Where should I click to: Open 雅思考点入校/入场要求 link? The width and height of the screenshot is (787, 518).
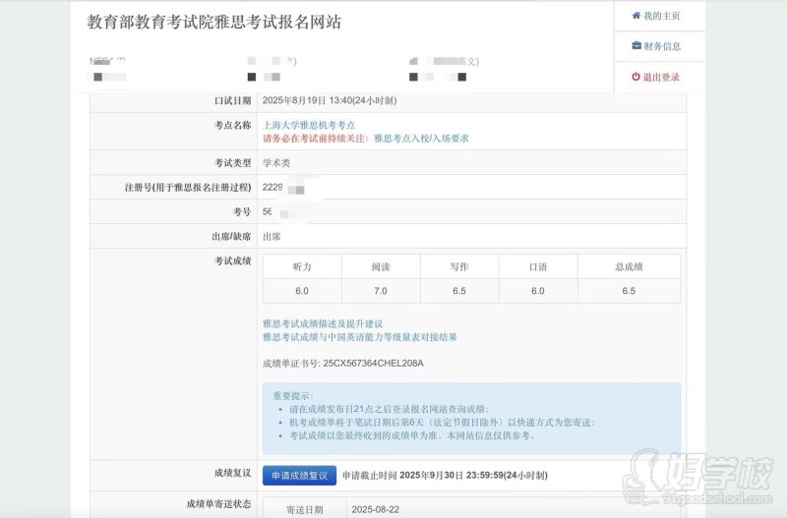coord(421,139)
